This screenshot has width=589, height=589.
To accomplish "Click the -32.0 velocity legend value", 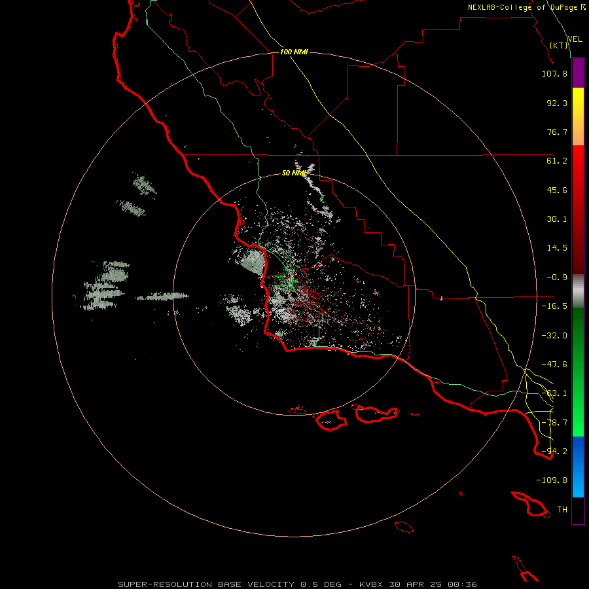I will [554, 336].
